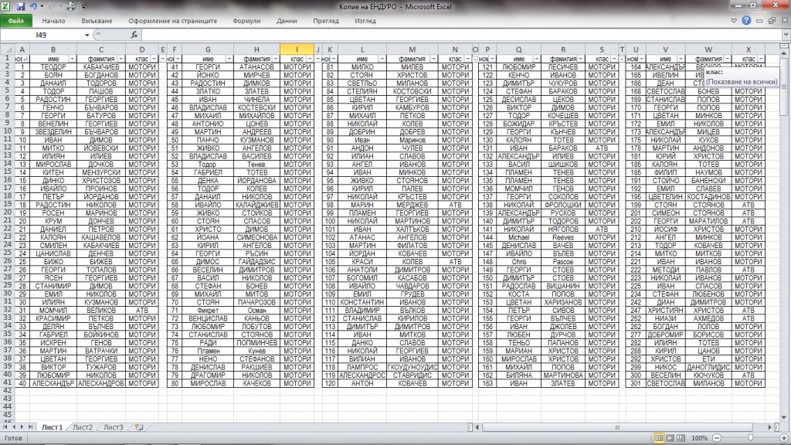The height and width of the screenshot is (445, 791).
Task: Click cell containing ГКОУДУНОУДИС
Action: point(412,367)
